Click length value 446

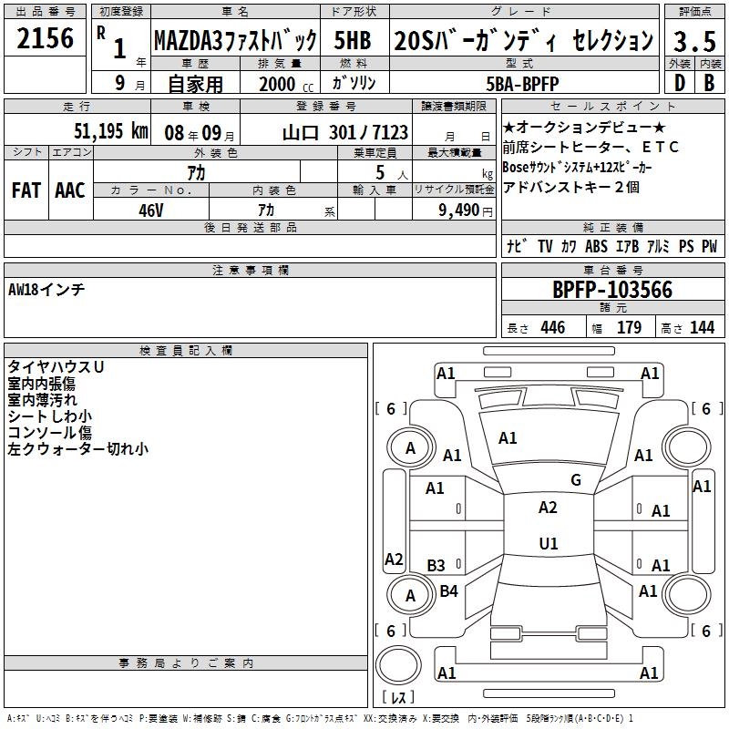pyautogui.click(x=553, y=328)
